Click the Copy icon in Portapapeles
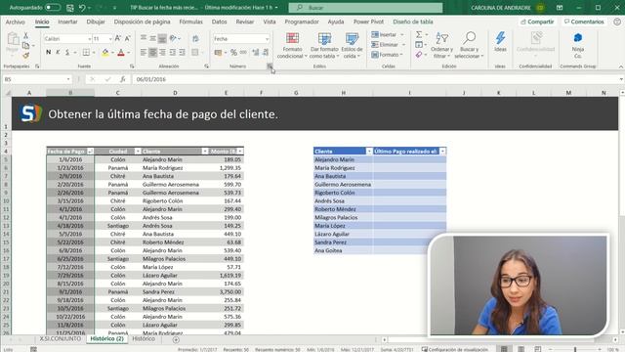 (26, 46)
